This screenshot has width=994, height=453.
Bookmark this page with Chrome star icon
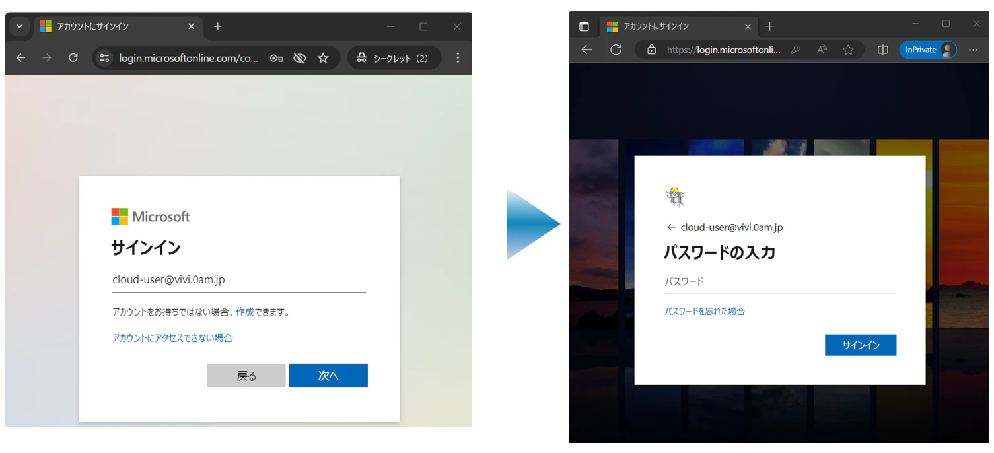[x=323, y=58]
